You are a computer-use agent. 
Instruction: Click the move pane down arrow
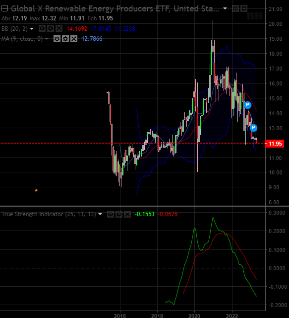click(x=250, y=16)
